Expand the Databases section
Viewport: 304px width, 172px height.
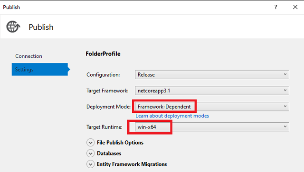(90, 154)
